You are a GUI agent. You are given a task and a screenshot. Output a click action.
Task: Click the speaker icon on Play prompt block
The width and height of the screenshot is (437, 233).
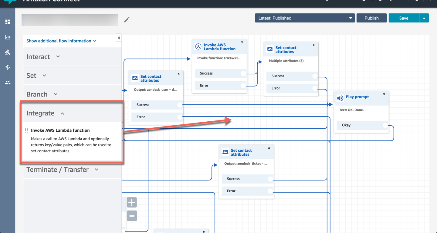340,98
